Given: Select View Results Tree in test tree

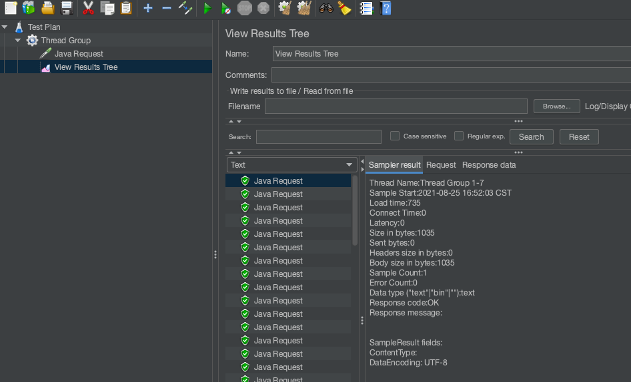Looking at the screenshot, I should pyautogui.click(x=86, y=67).
